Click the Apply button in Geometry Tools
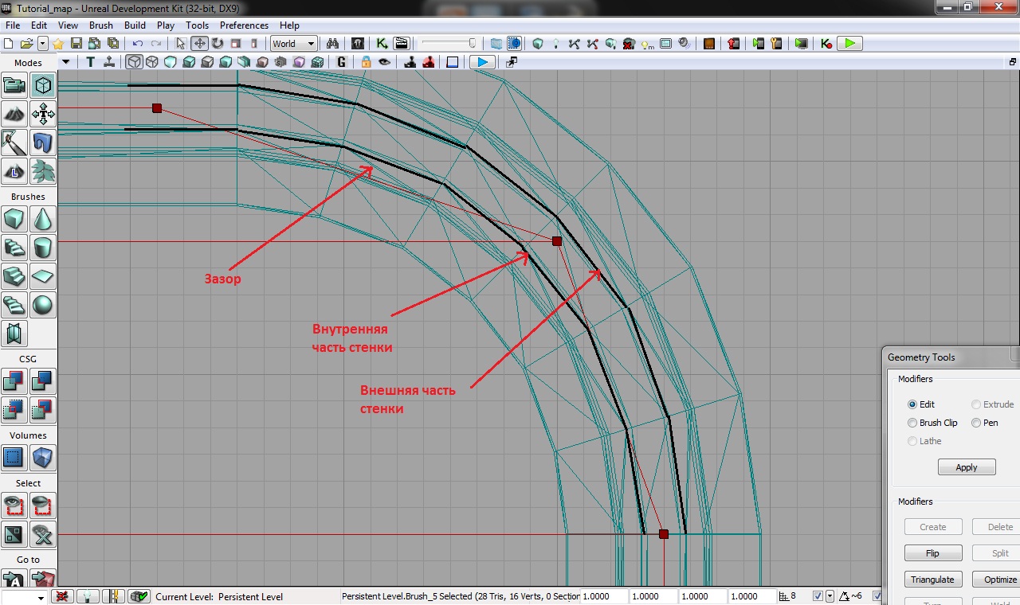 pos(966,467)
